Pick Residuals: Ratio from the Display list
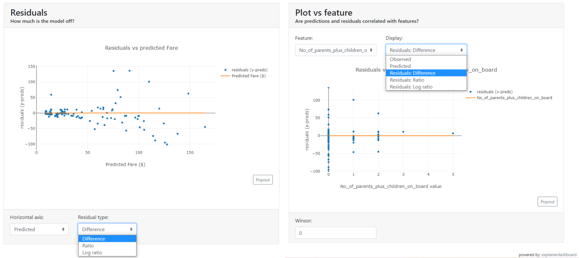This screenshot has height=258, width=579. tap(407, 80)
